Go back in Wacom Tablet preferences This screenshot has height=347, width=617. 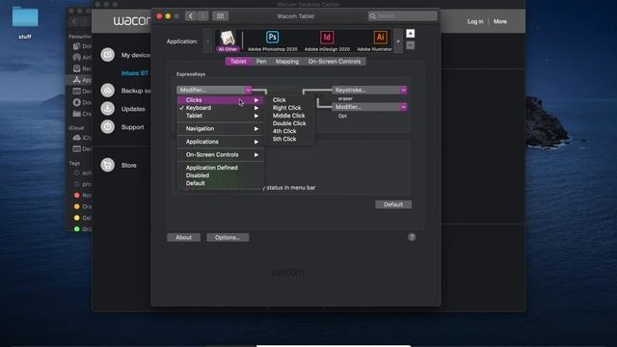191,16
